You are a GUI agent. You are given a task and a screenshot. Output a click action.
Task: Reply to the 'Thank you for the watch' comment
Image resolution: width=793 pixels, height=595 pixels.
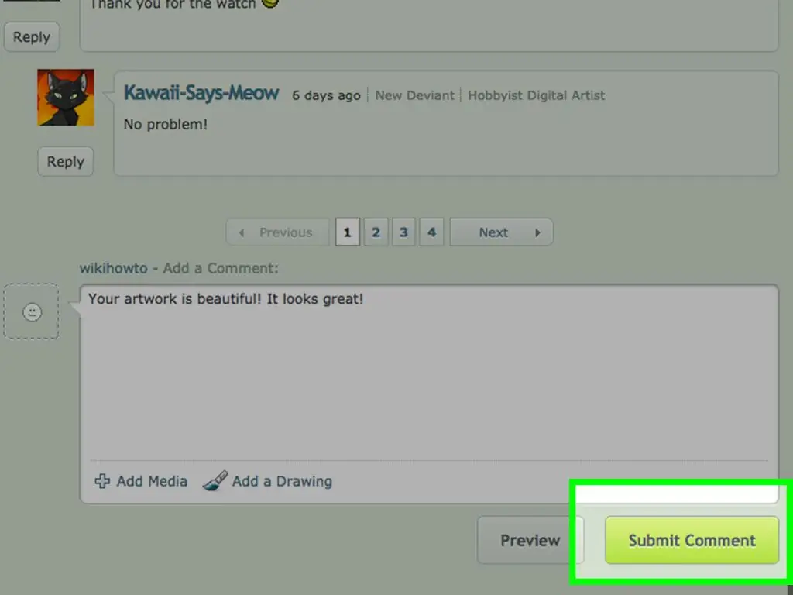31,37
